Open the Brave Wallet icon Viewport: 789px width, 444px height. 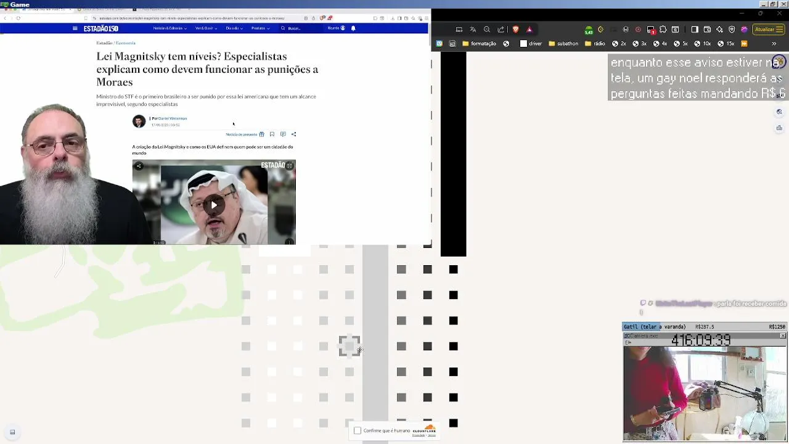pos(707,29)
